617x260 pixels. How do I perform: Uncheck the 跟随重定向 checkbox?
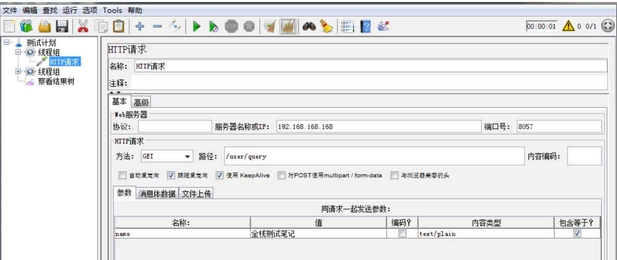171,175
